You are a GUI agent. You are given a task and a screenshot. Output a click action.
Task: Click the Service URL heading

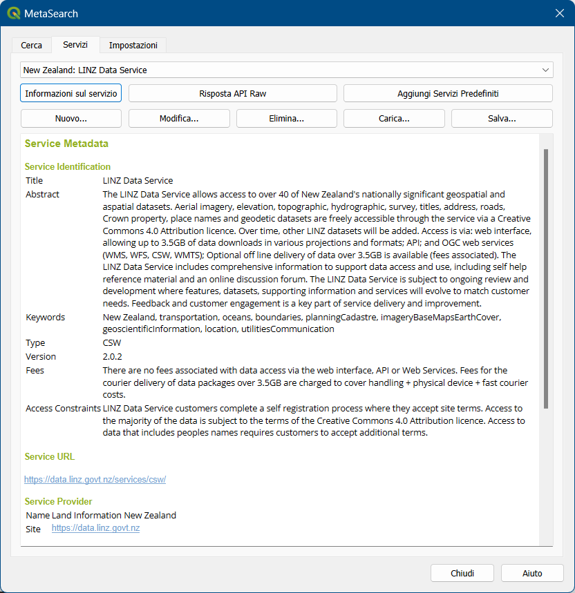click(x=50, y=457)
